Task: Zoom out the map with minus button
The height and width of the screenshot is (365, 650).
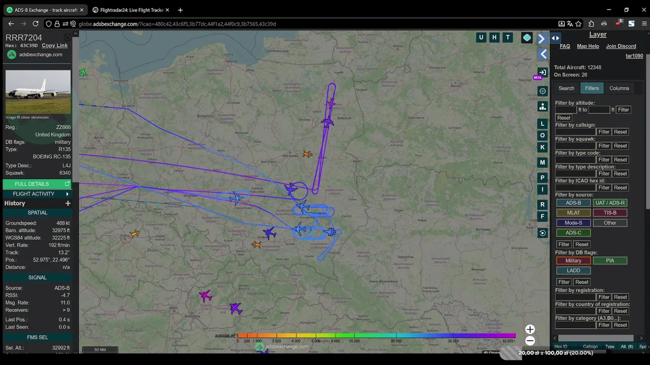Action: tap(530, 341)
